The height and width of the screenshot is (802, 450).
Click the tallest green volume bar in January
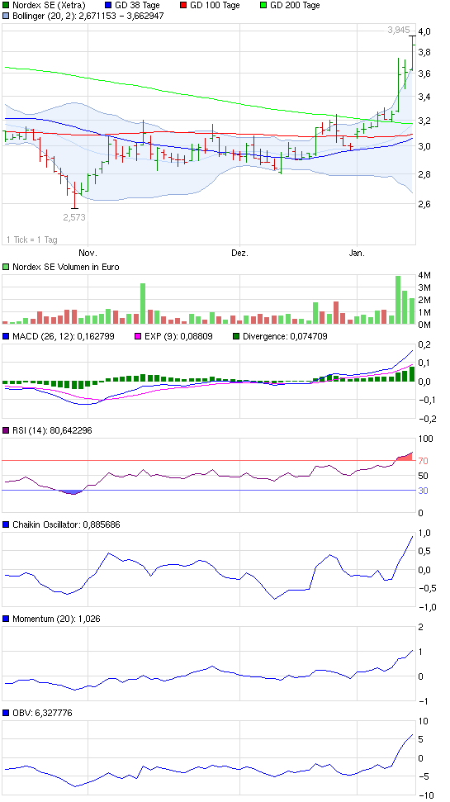(x=398, y=300)
